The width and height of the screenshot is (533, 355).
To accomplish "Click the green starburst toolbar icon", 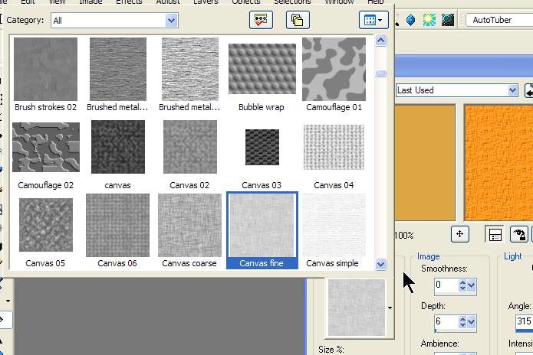I will [x=429, y=20].
